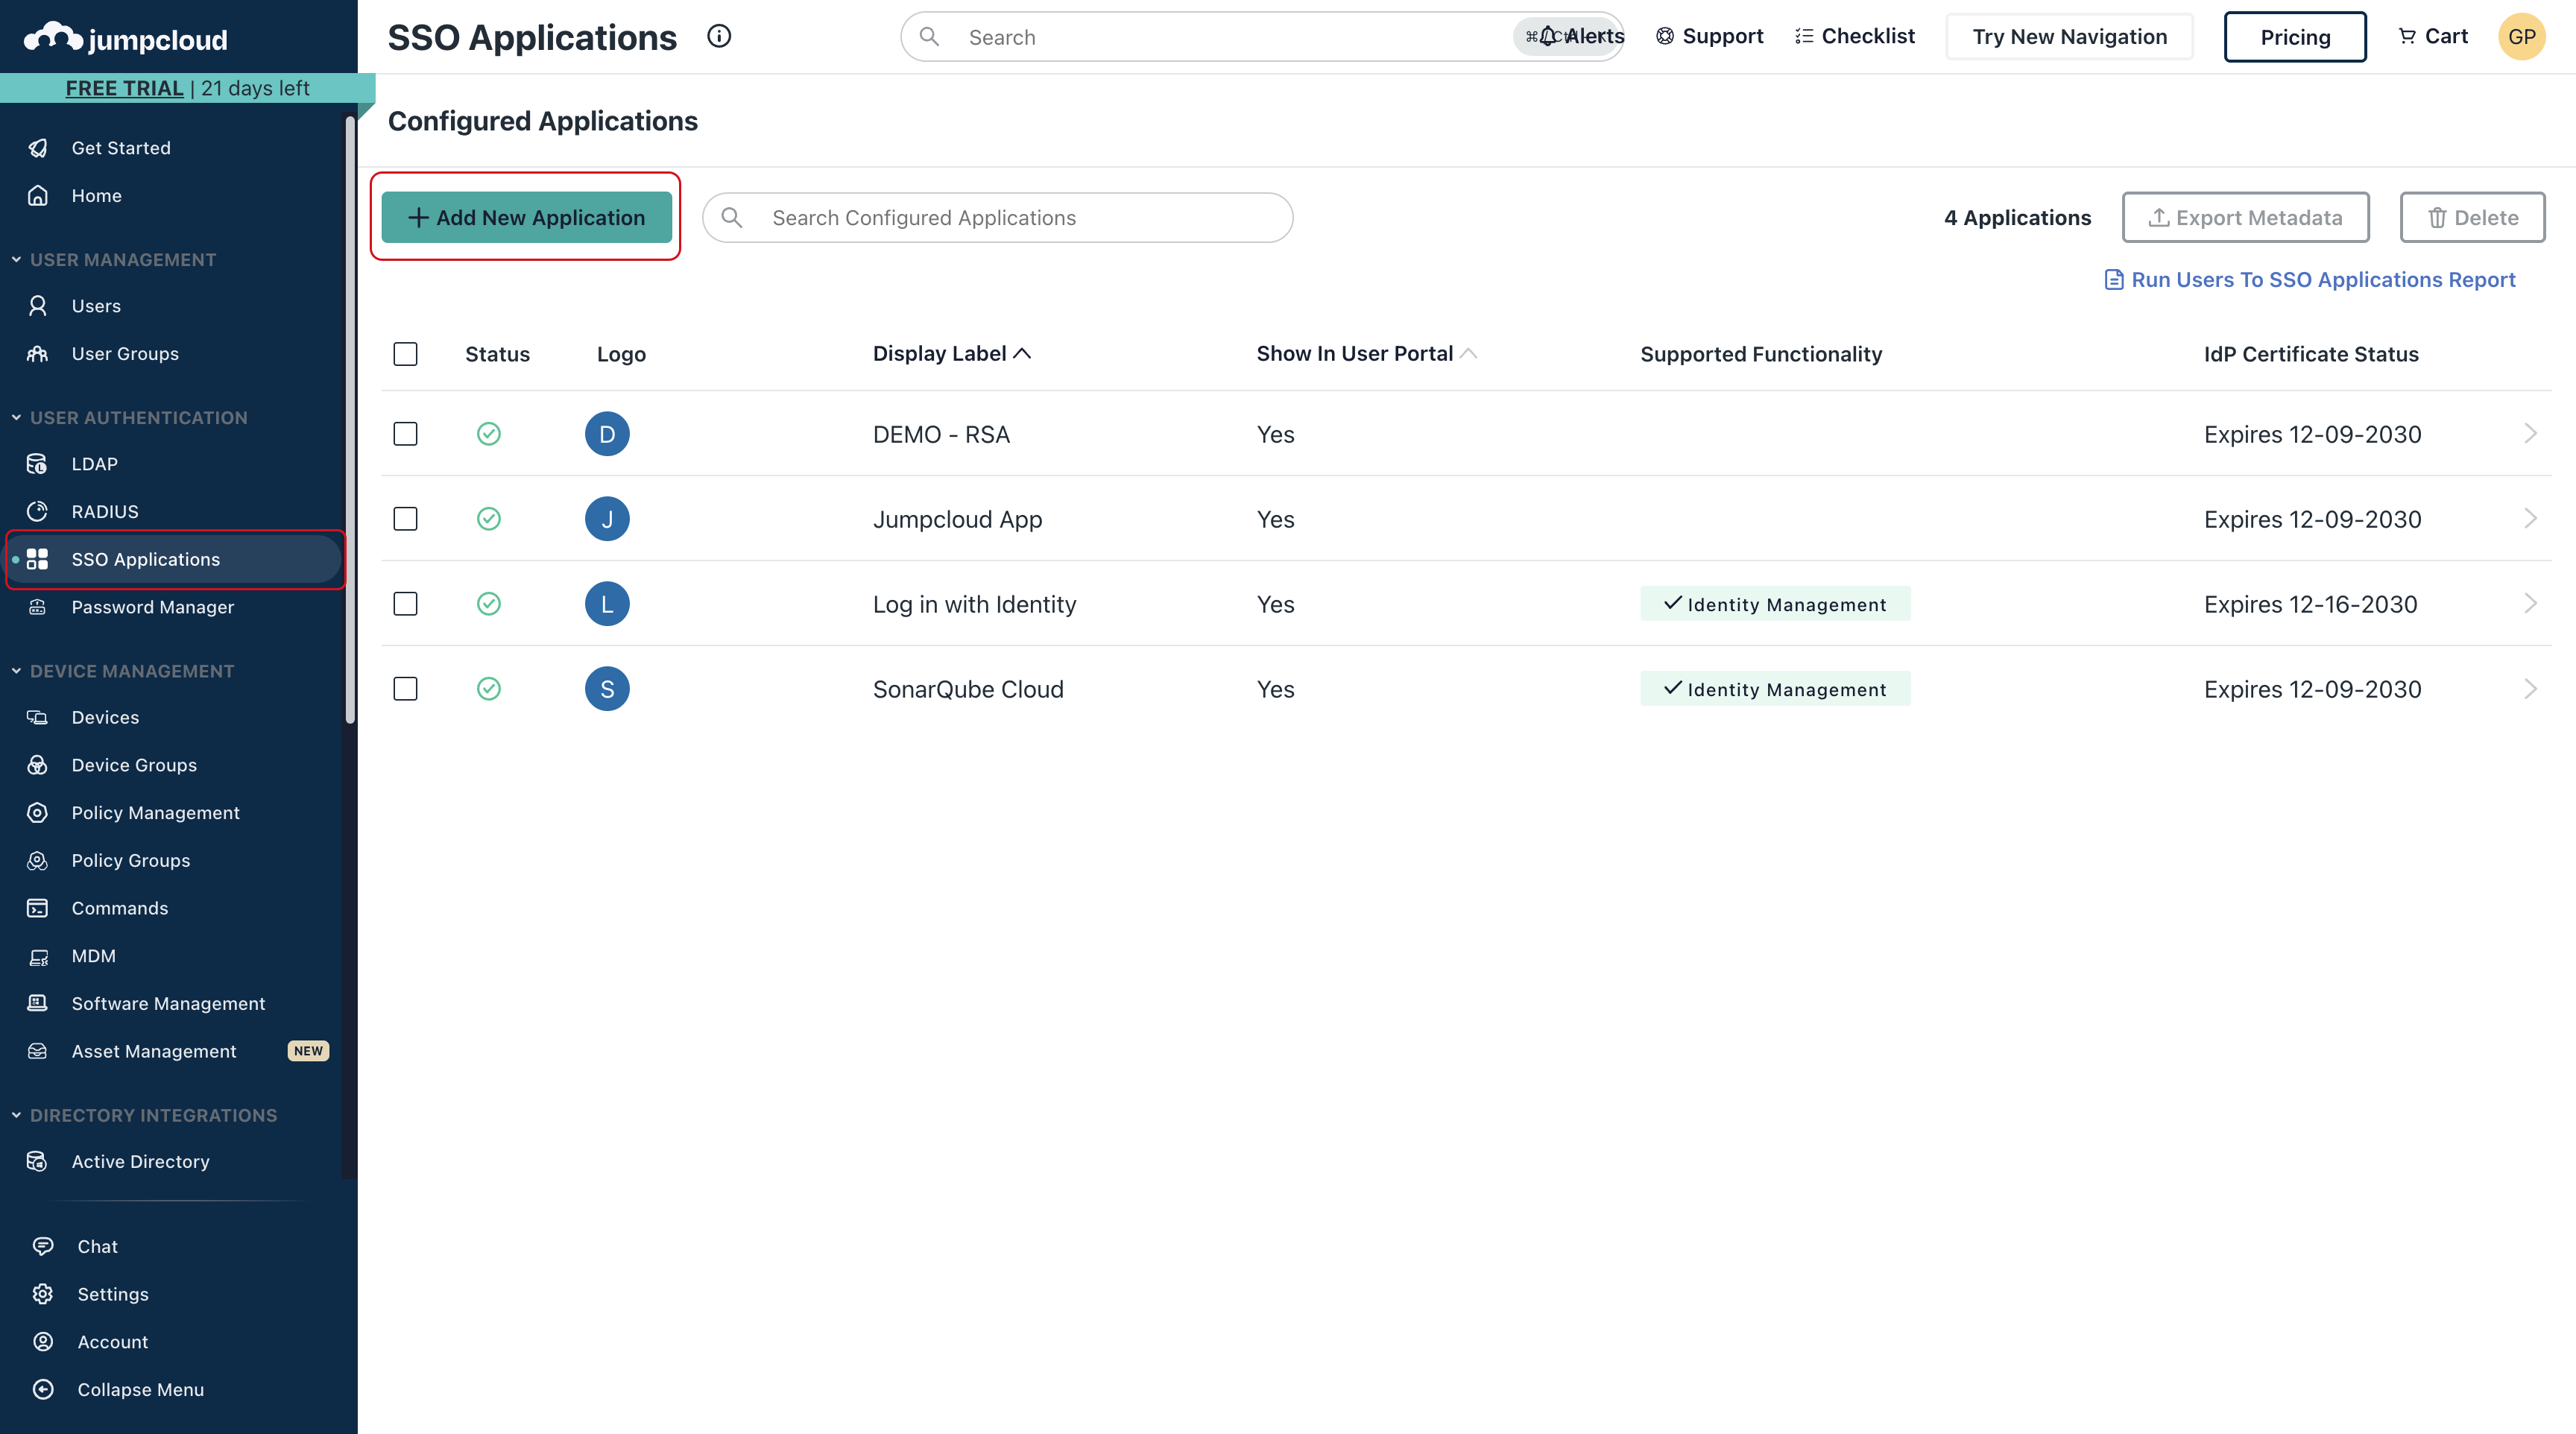This screenshot has width=2576, height=1434.
Task: Click Add New Application button
Action: click(x=526, y=217)
